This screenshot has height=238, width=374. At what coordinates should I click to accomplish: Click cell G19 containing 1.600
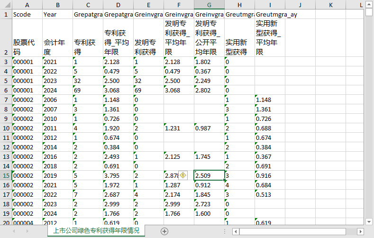click(x=209, y=213)
